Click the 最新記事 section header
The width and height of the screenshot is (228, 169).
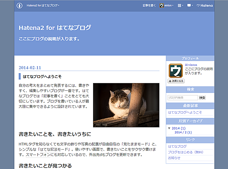190,106
